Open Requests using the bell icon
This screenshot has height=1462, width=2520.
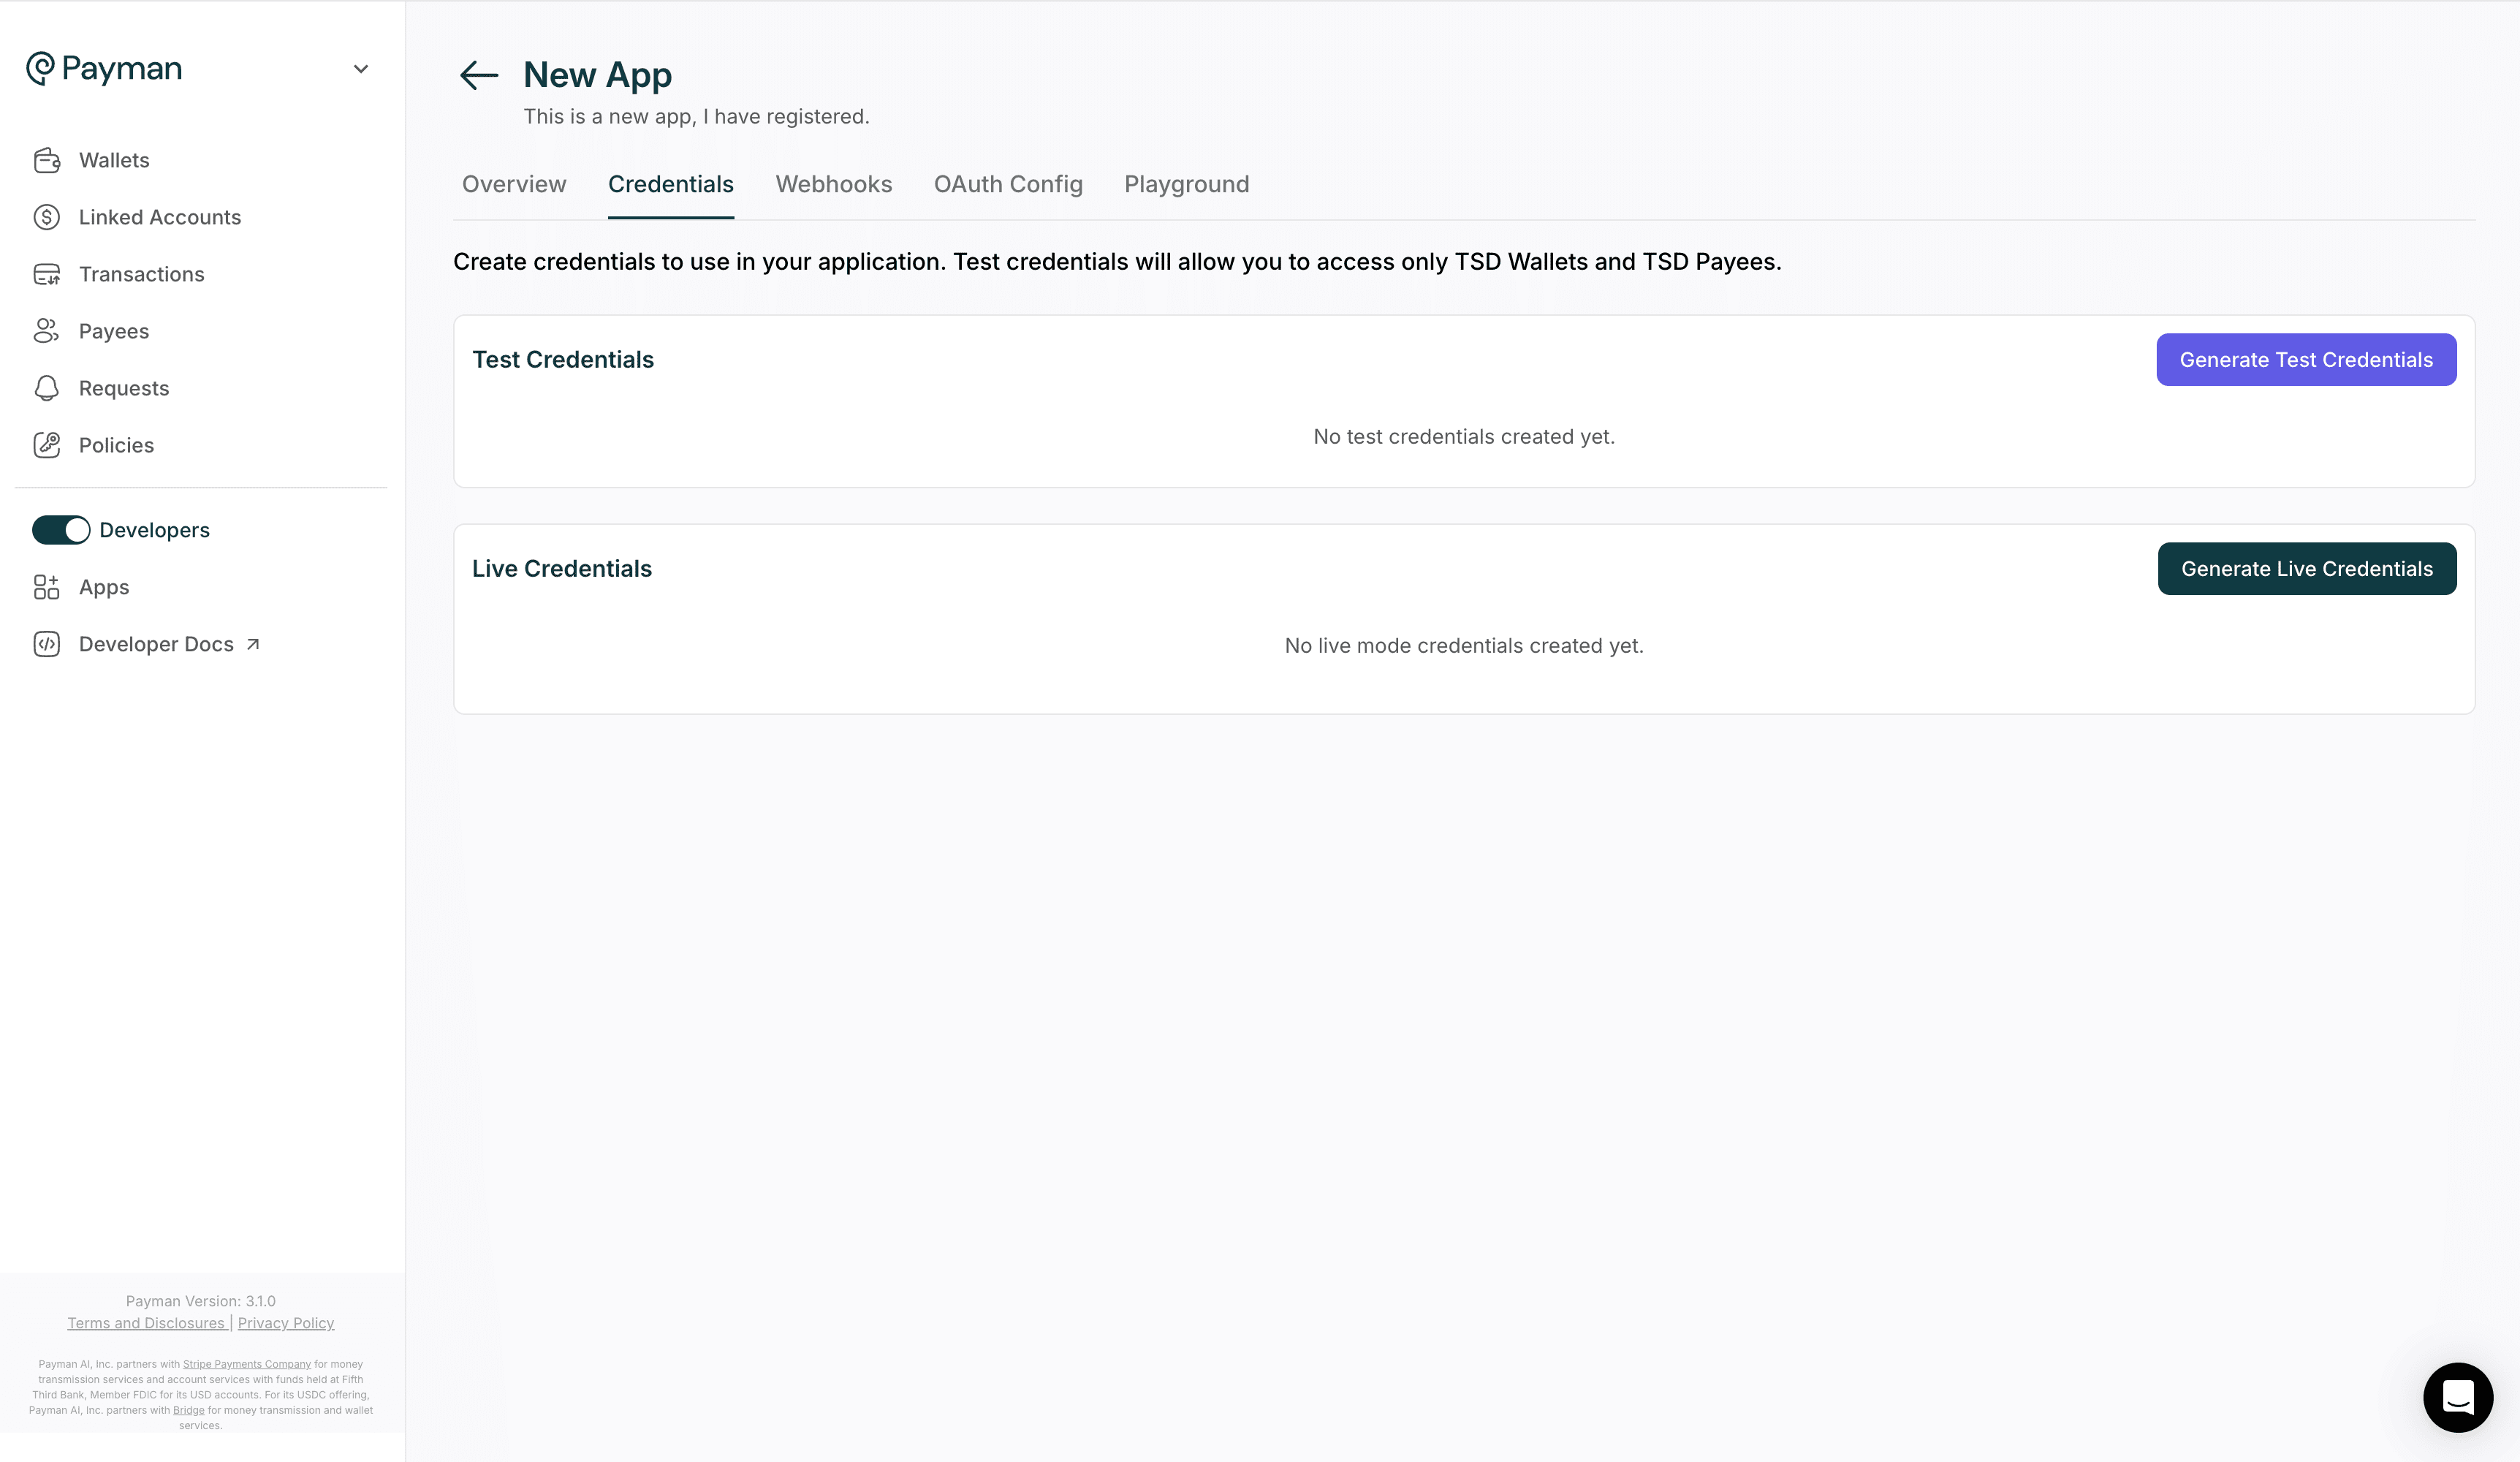click(48, 388)
